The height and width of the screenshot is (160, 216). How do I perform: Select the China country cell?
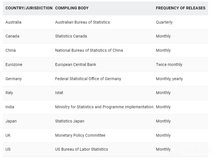[x=10, y=50]
